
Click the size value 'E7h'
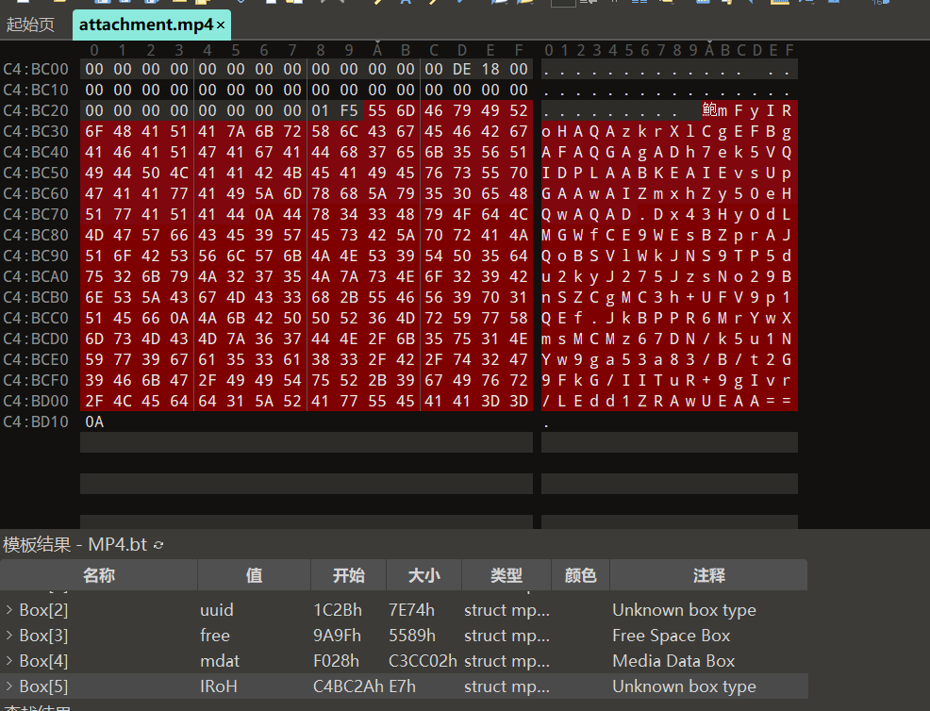[x=402, y=686]
